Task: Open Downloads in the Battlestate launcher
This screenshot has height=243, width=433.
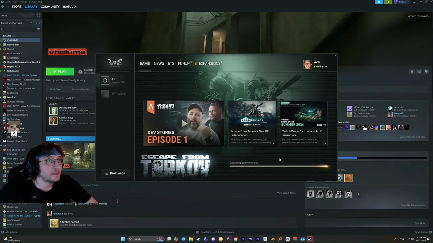Action: [x=115, y=173]
